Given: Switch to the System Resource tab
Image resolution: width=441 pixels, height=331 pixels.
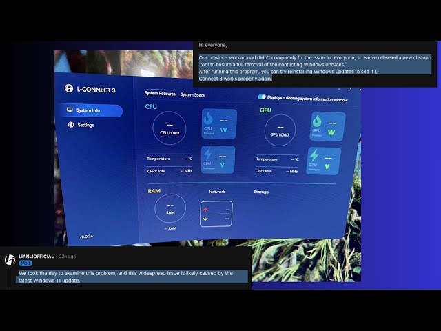Looking at the screenshot, I should (160, 94).
